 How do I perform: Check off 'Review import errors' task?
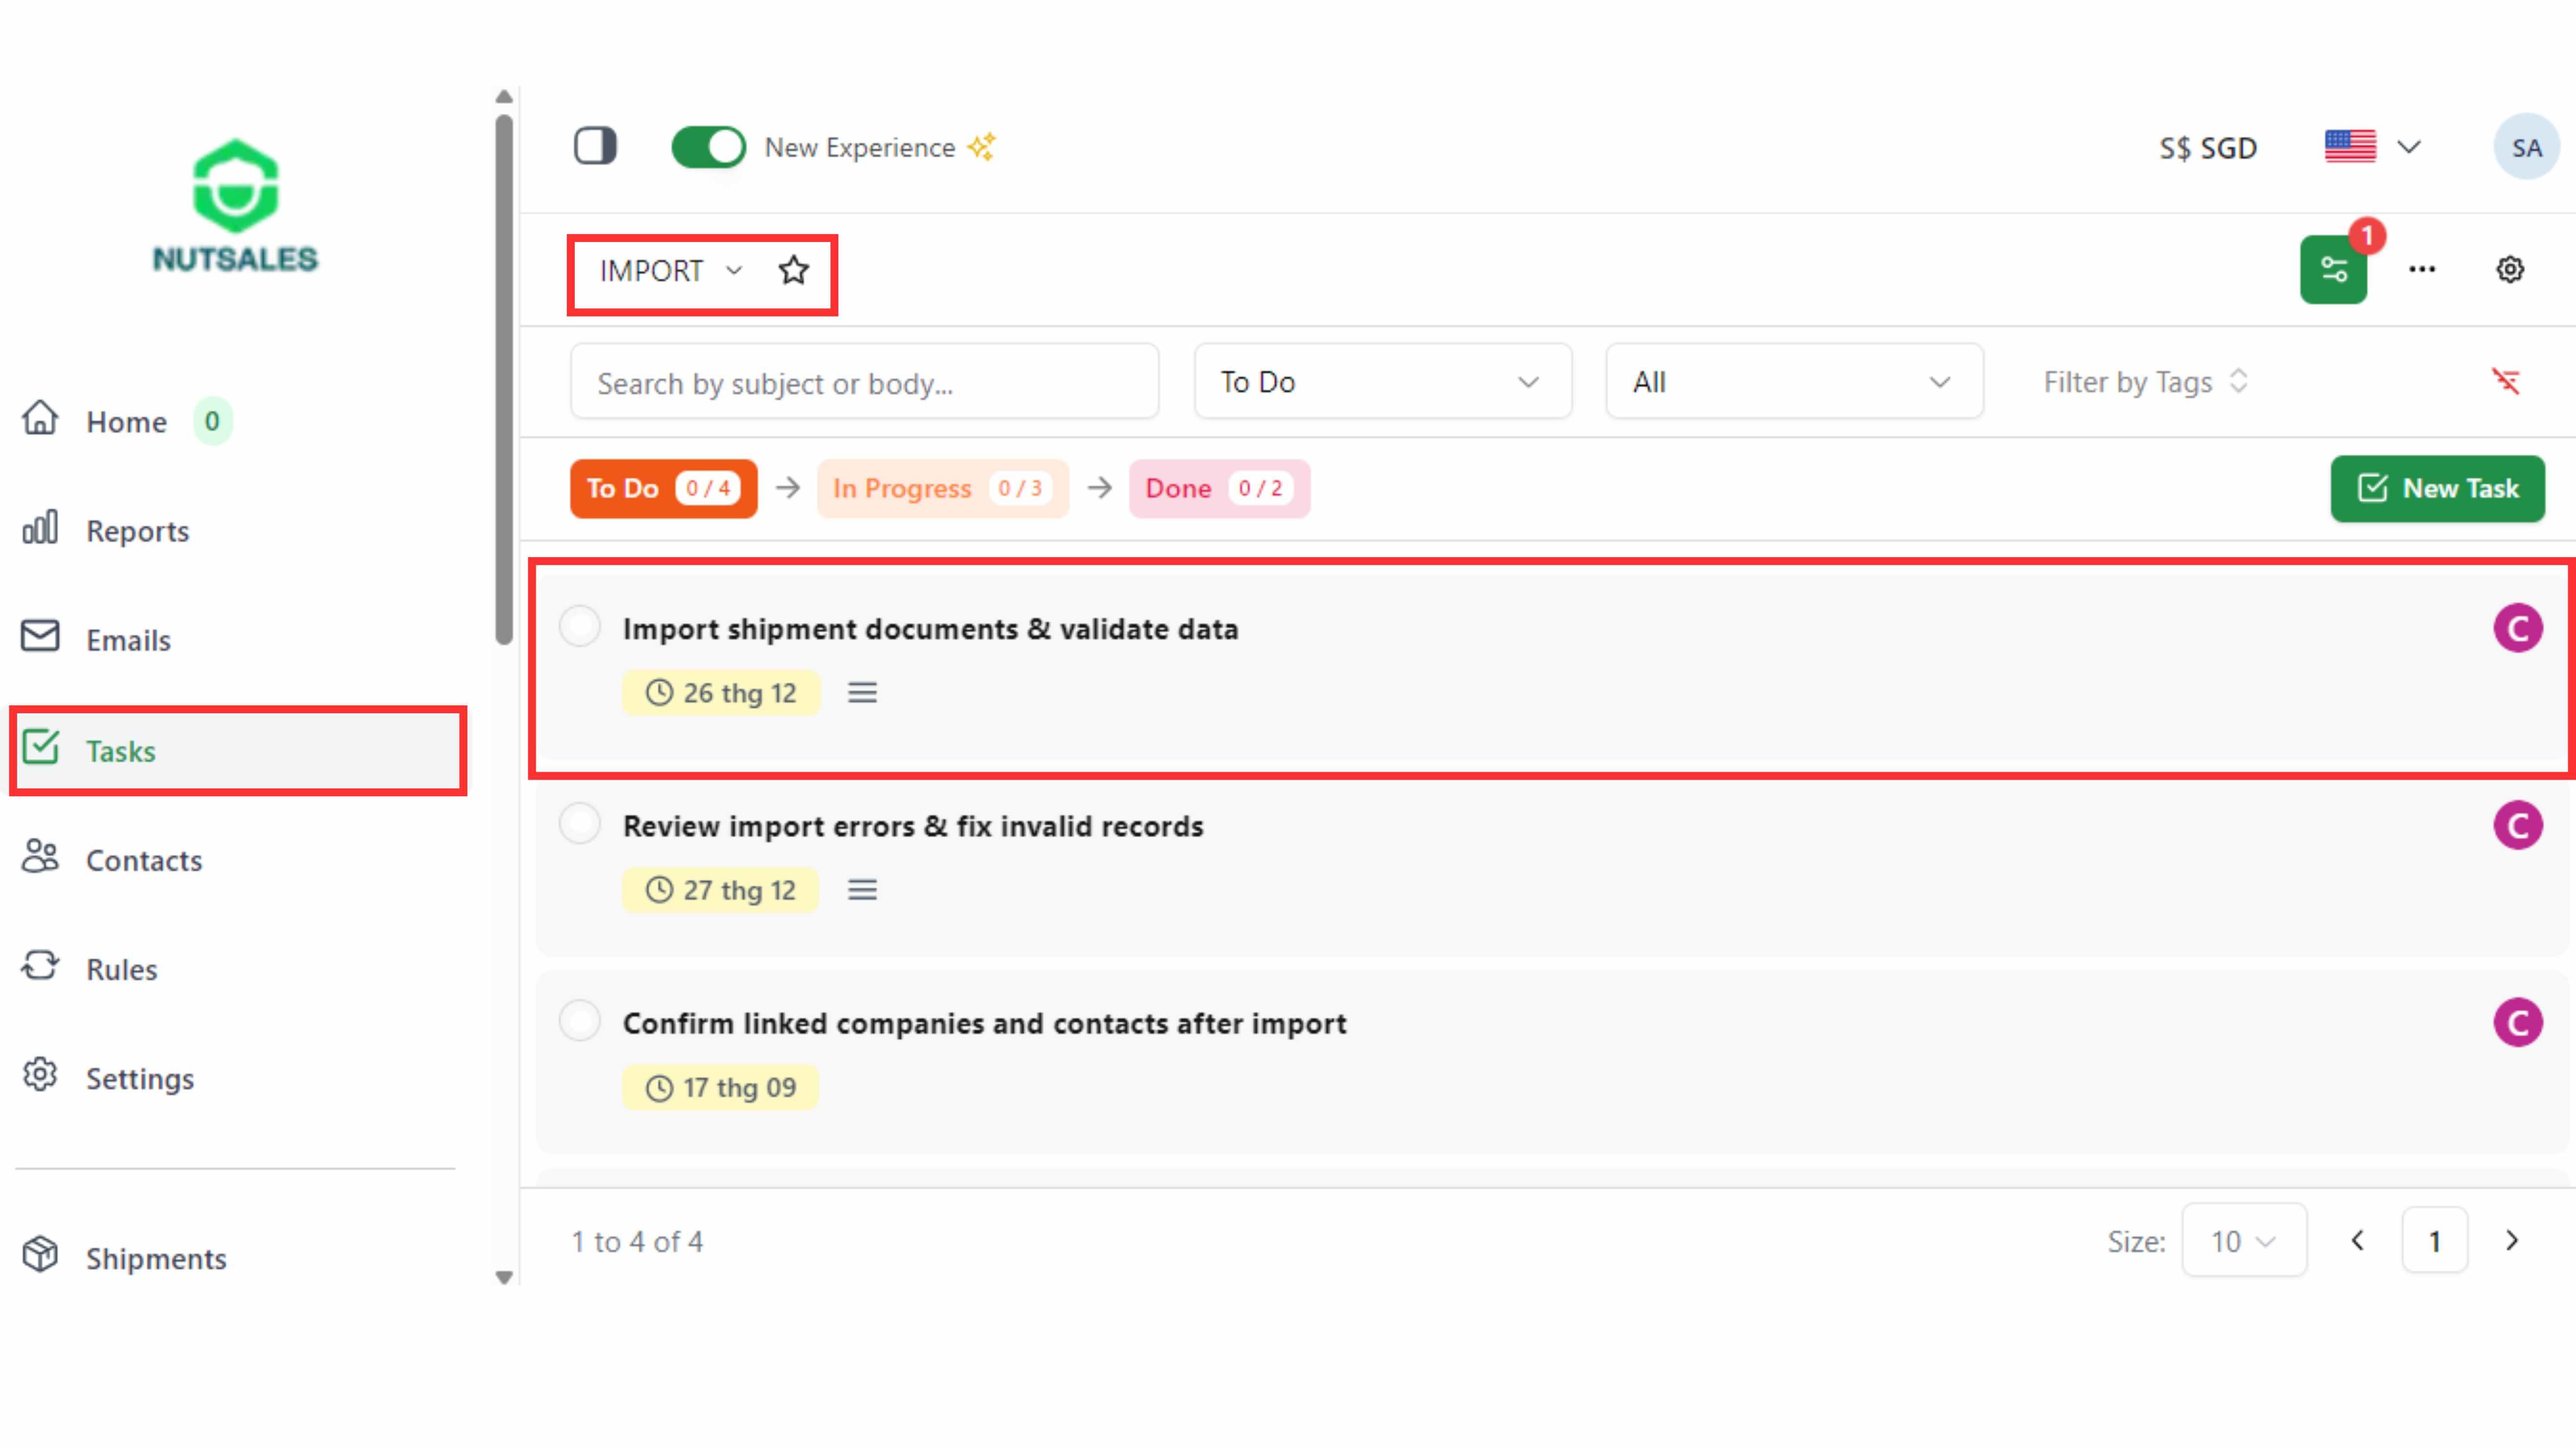pyautogui.click(x=580, y=824)
